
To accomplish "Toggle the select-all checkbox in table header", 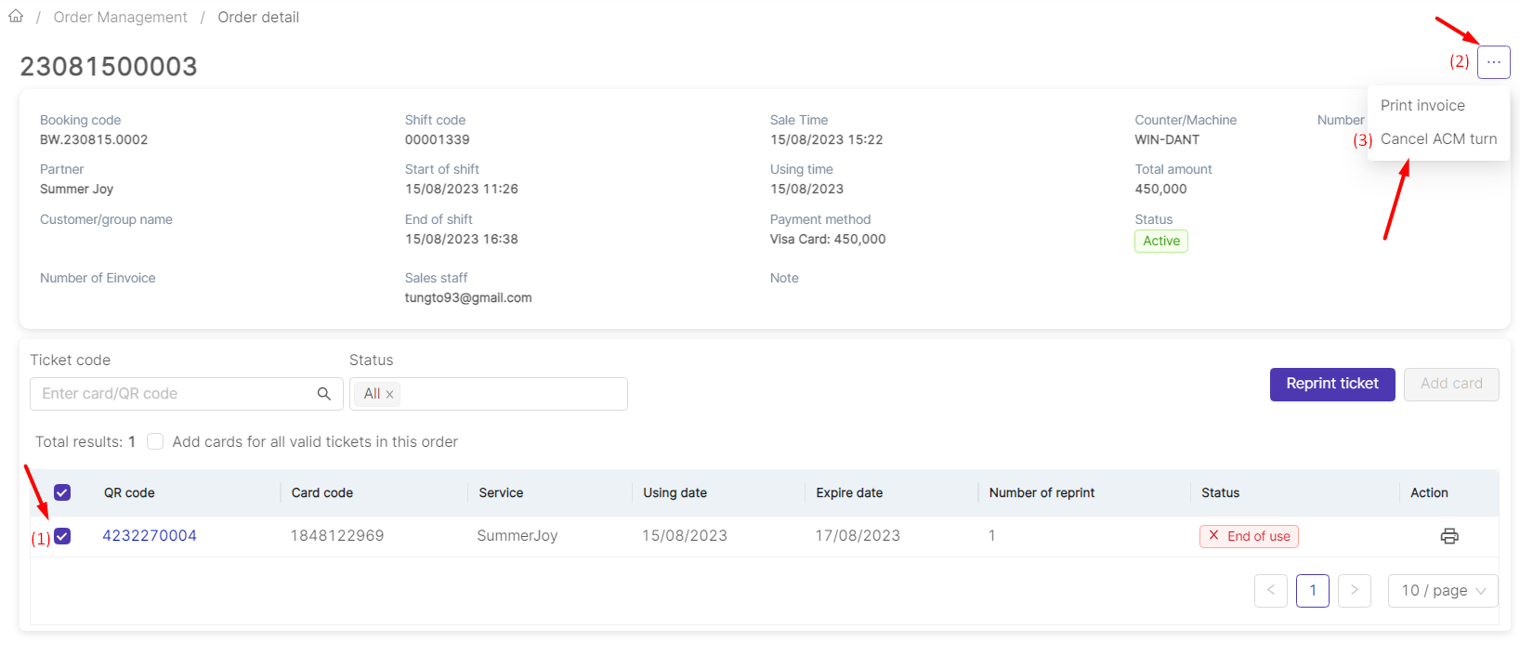I will point(62,492).
